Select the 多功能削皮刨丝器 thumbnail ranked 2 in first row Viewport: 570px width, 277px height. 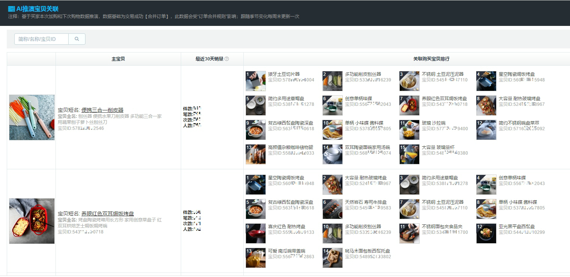(333, 81)
